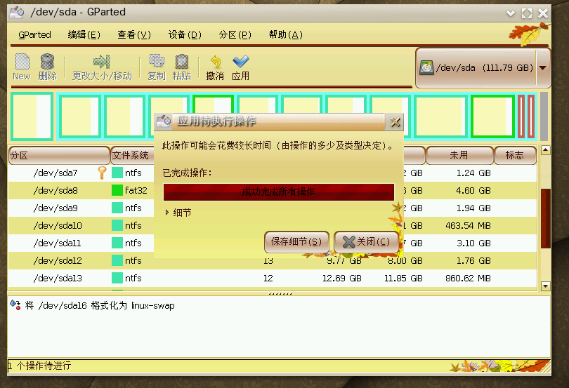Maximize the GParted window
The height and width of the screenshot is (388, 569).
[x=527, y=13]
